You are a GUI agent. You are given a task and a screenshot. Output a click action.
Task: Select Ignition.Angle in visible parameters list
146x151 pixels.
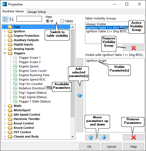point(96,61)
